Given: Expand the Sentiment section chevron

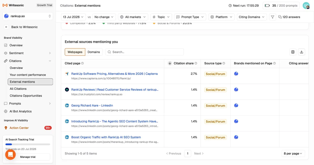Looking at the screenshot, I should pyautogui.click(x=50, y=53).
